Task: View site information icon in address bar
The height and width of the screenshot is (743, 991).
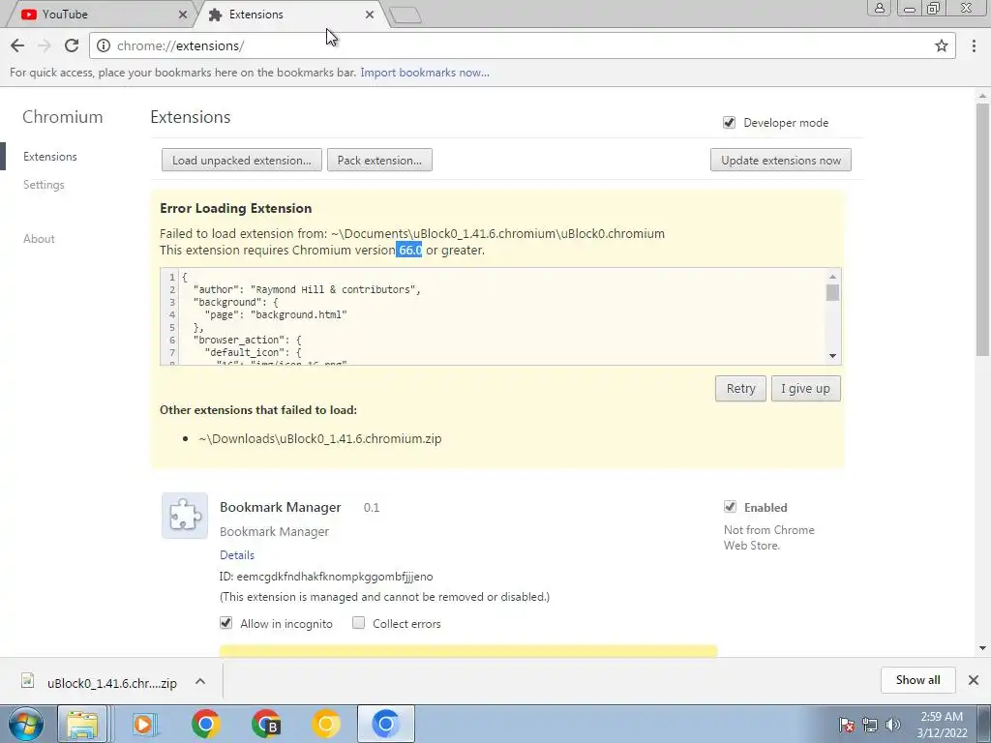Action: tap(104, 45)
